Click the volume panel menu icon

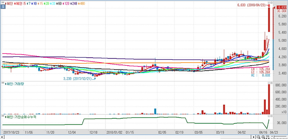3,83
